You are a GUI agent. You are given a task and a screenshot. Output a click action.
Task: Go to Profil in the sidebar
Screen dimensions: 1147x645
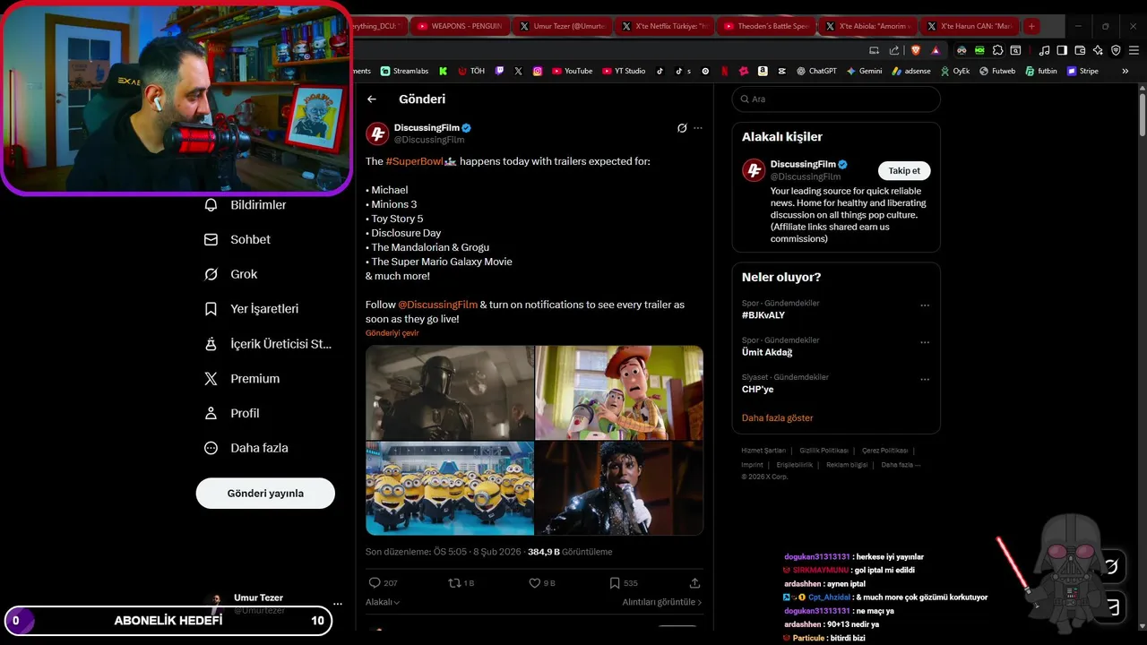232,414
